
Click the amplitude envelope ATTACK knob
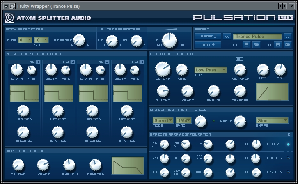[18, 165]
